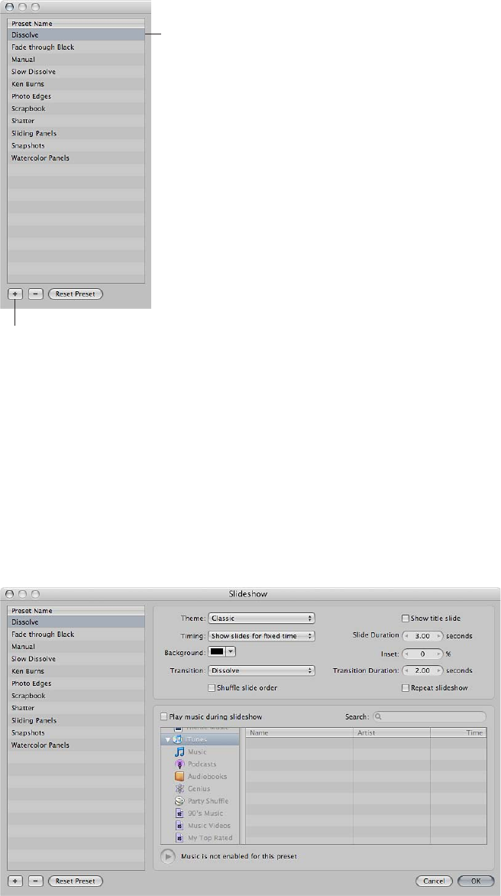Viewport: 501px width, 896px height.
Task: Select Scrapbook in the upper window
Action: (x=76, y=109)
